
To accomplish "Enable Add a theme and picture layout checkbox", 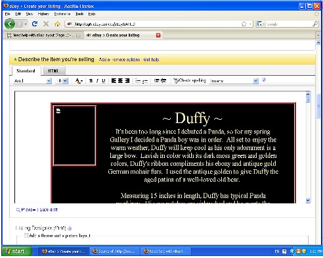I will pyautogui.click(x=26, y=236).
